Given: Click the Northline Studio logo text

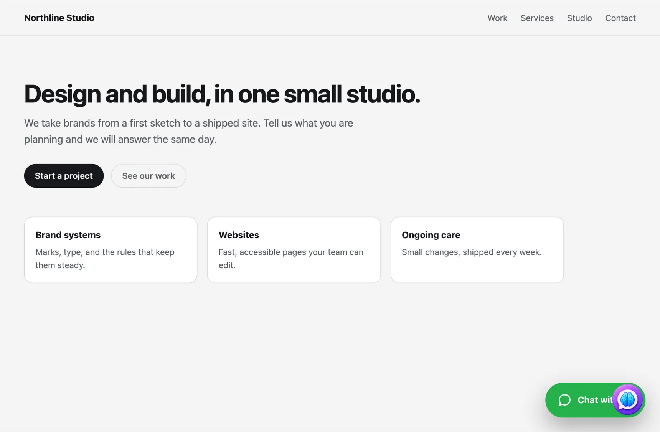Looking at the screenshot, I should tap(59, 18).
